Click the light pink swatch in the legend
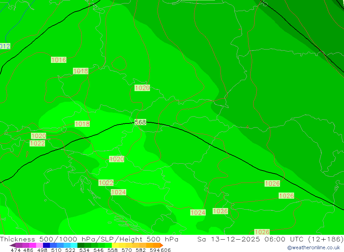The image size is (344, 252). (x=40, y=245)
